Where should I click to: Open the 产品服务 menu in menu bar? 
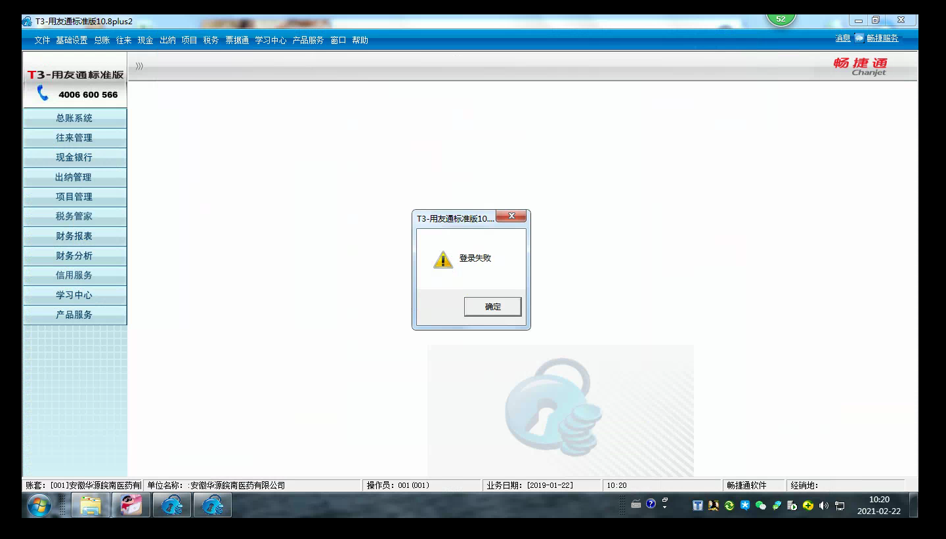(x=308, y=40)
